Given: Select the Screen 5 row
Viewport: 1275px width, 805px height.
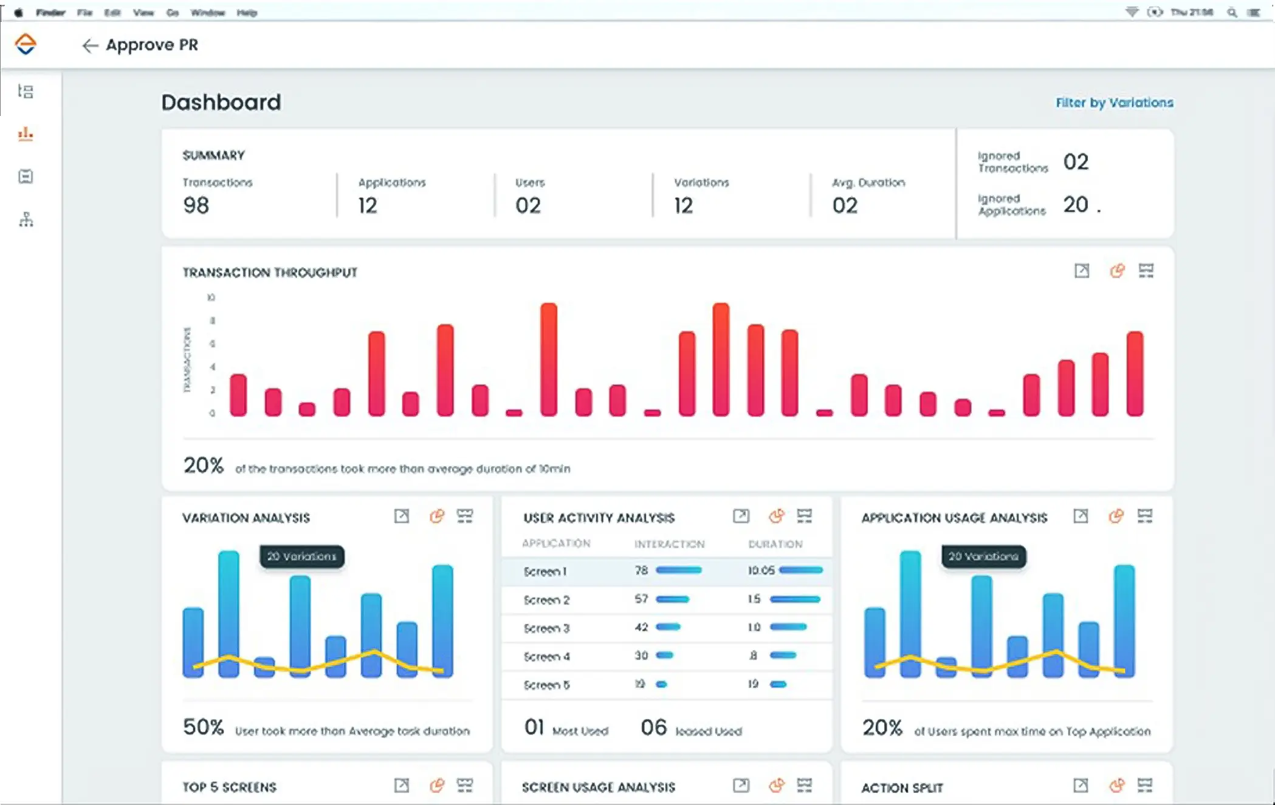Looking at the screenshot, I should (667, 685).
